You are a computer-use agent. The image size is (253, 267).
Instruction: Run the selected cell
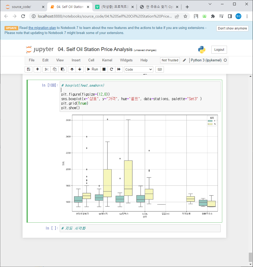pyautogui.click(x=93, y=69)
